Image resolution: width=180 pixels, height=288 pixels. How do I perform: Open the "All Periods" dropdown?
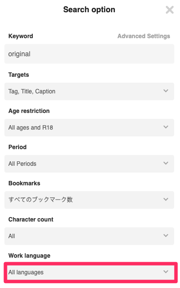pyautogui.click(x=89, y=164)
